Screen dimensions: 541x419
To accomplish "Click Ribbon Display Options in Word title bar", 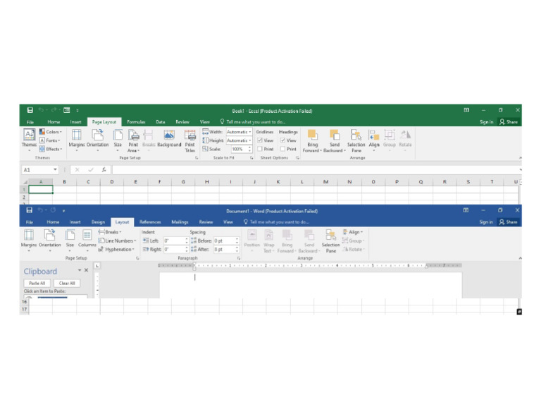I will point(466,210).
